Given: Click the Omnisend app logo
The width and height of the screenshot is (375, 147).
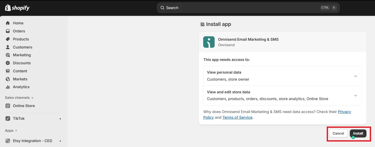Looking at the screenshot, I should [x=209, y=42].
